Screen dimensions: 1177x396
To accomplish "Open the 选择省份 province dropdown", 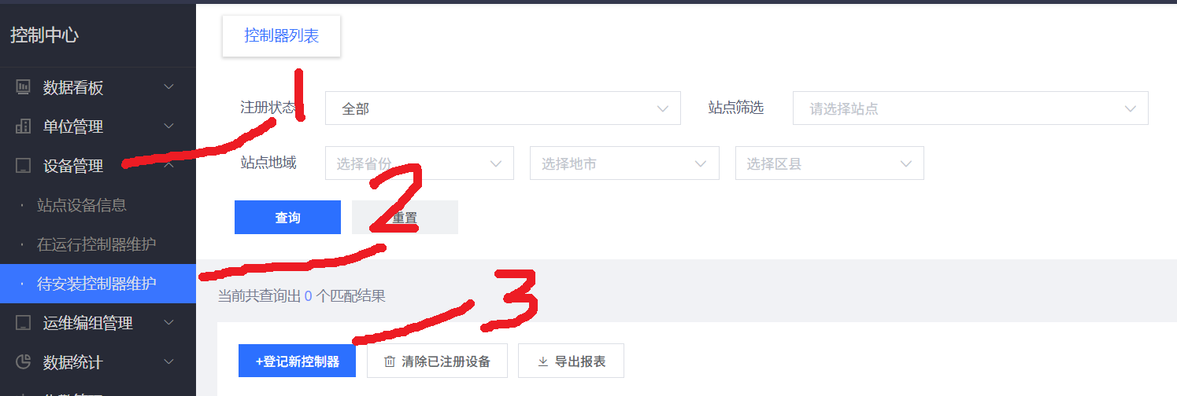I will point(420,163).
